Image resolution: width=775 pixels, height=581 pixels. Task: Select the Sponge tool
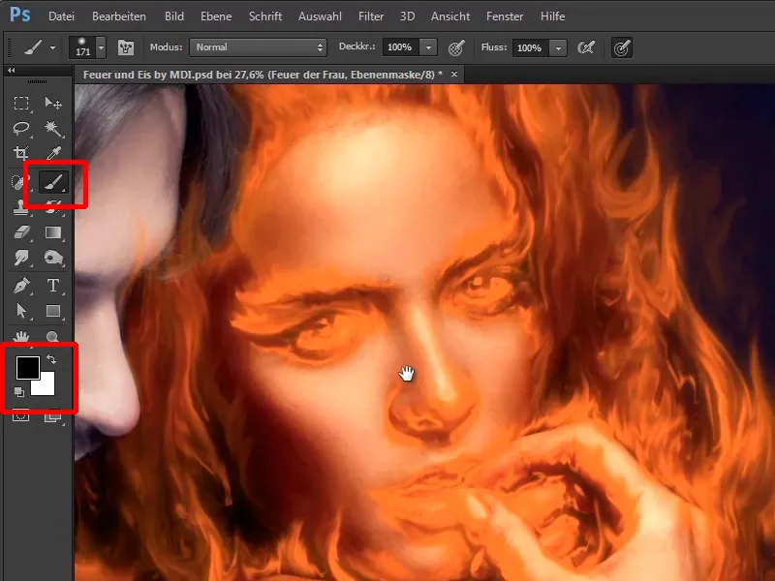click(53, 258)
